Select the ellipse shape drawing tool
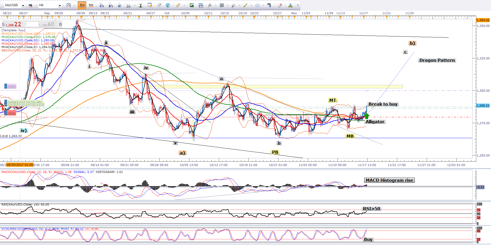 (258, 5)
